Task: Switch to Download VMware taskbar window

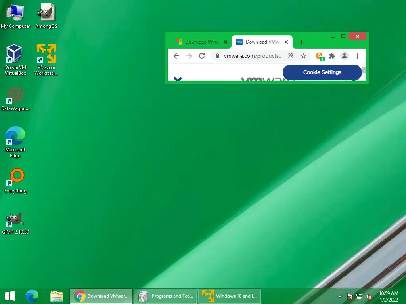Action: click(x=101, y=296)
